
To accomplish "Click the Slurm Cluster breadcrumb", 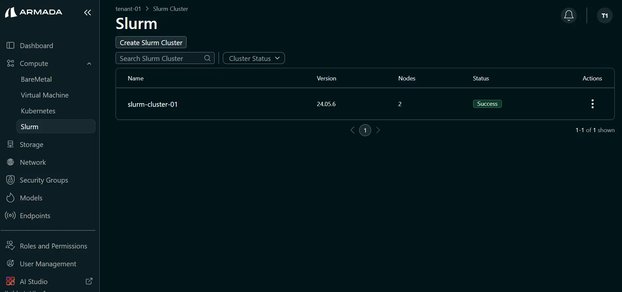I will pyautogui.click(x=170, y=9).
